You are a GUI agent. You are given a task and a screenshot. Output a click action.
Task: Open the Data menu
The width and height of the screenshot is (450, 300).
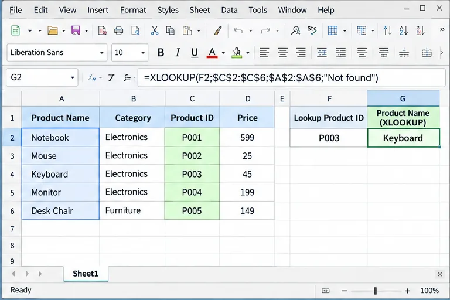[x=229, y=10]
